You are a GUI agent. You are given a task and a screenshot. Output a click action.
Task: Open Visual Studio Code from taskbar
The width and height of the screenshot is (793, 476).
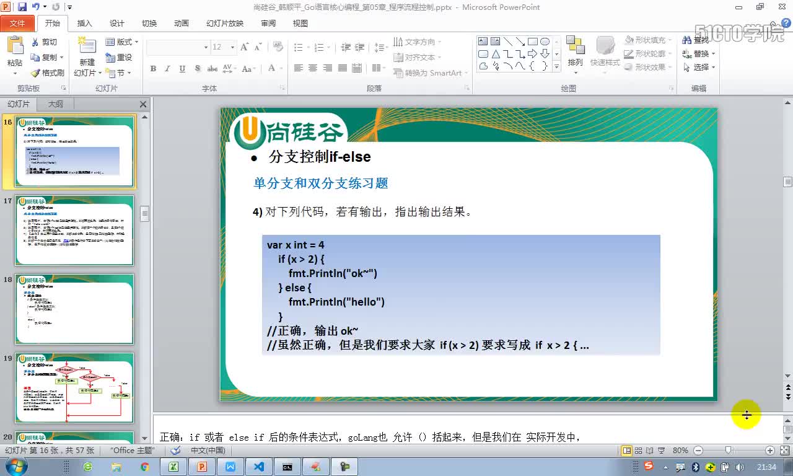point(258,467)
